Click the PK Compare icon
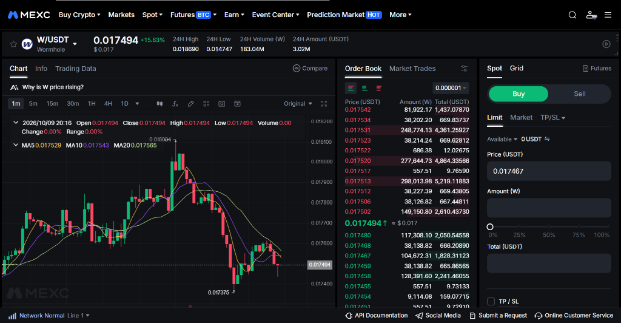621x323 pixels. 296,68
